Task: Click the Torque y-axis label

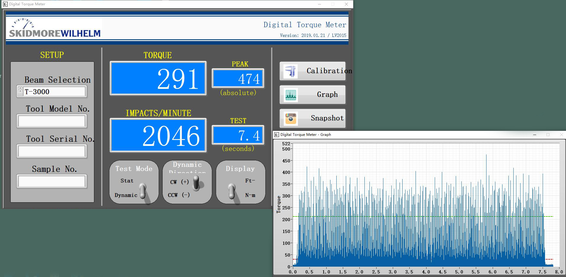Action: click(278, 204)
